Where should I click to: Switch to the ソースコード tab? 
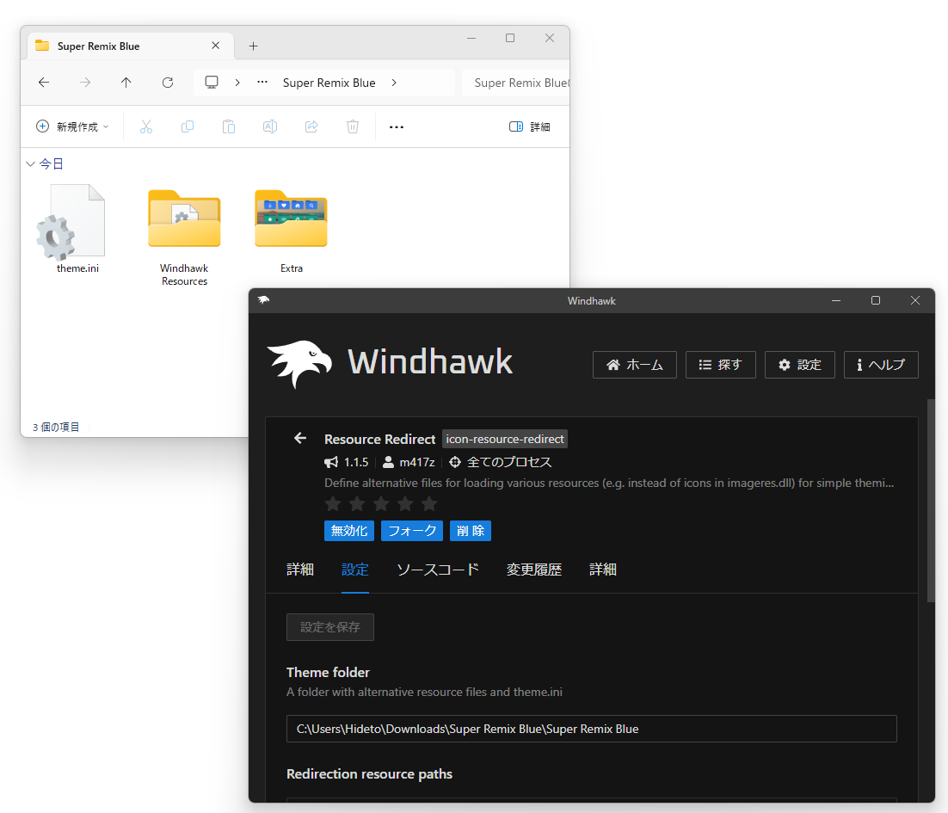(438, 570)
